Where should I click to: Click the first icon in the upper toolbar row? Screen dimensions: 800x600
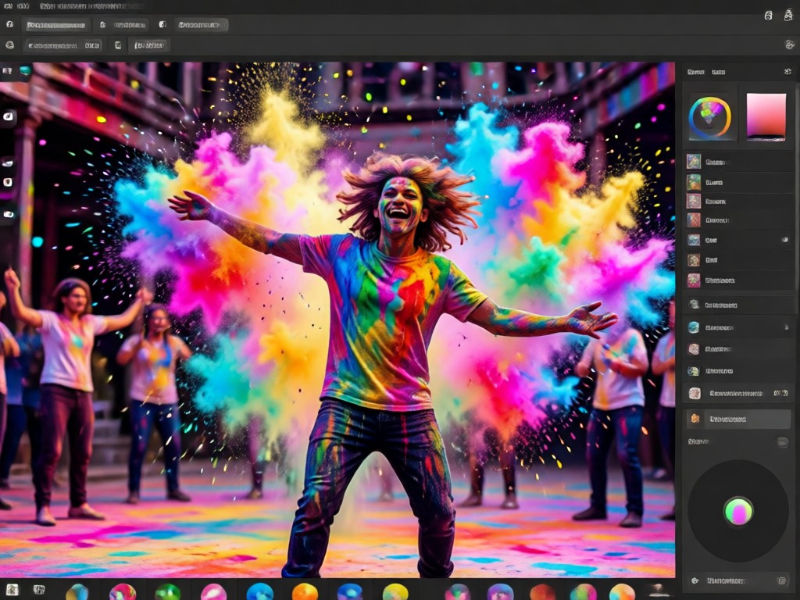click(9, 24)
